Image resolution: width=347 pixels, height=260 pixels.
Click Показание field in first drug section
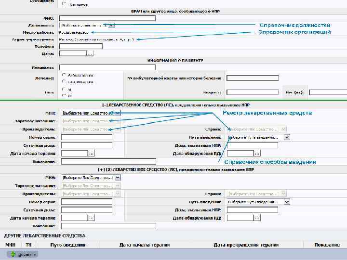[108, 161]
